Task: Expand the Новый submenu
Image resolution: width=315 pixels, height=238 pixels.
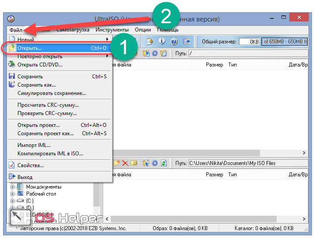Action: (x=59, y=39)
